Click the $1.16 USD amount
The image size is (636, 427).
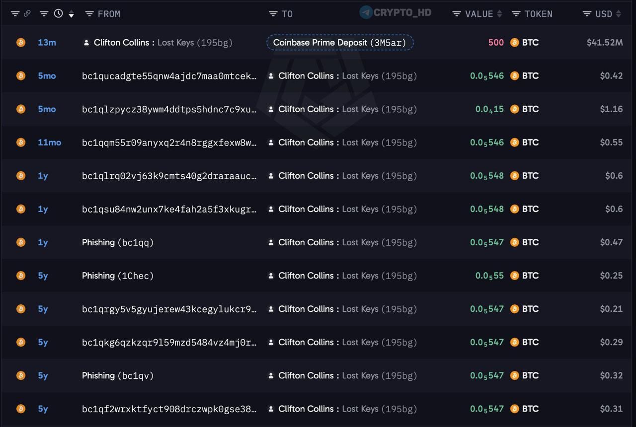point(611,109)
